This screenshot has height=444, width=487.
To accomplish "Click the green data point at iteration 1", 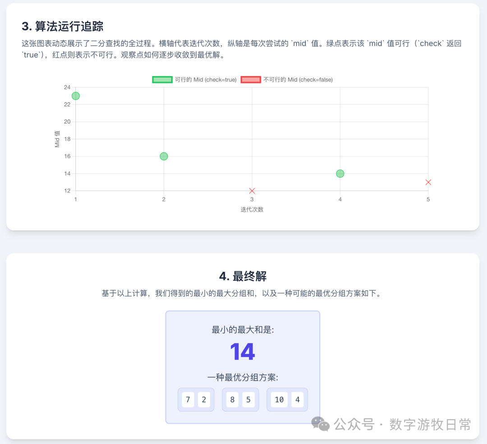I will [x=75, y=96].
